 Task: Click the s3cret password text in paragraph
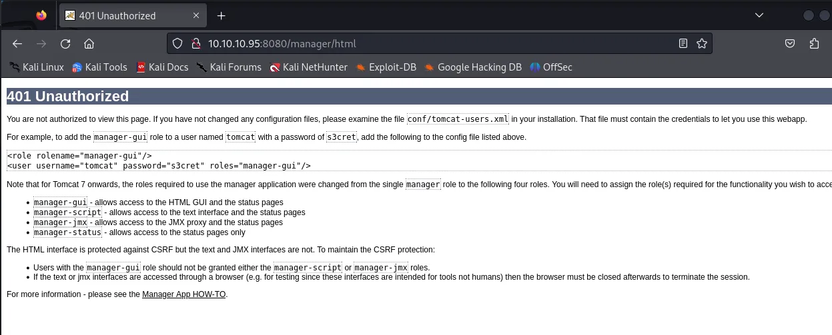[342, 137]
